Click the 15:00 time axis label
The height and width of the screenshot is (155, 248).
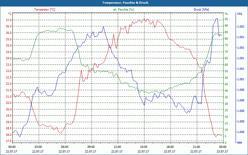pyautogui.click(x=144, y=147)
